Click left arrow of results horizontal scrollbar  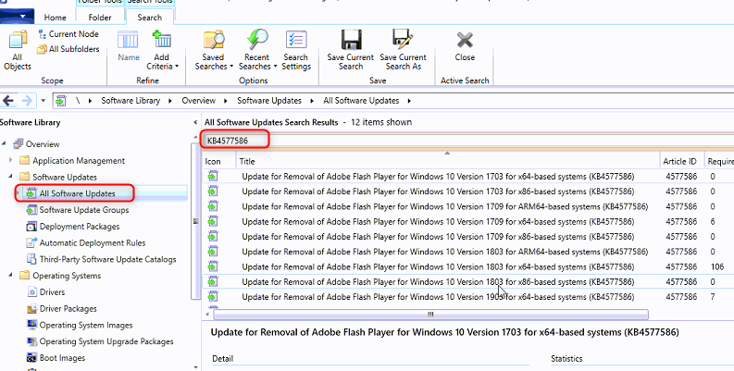pyautogui.click(x=208, y=315)
